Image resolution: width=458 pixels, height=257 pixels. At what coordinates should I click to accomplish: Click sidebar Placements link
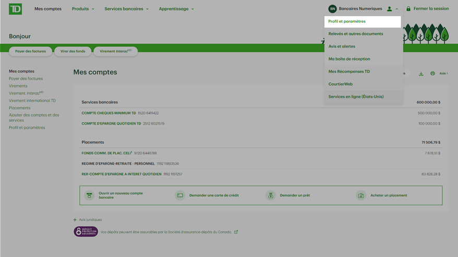coord(20,108)
